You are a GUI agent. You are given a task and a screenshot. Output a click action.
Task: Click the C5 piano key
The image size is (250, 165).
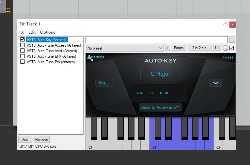click(x=218, y=144)
